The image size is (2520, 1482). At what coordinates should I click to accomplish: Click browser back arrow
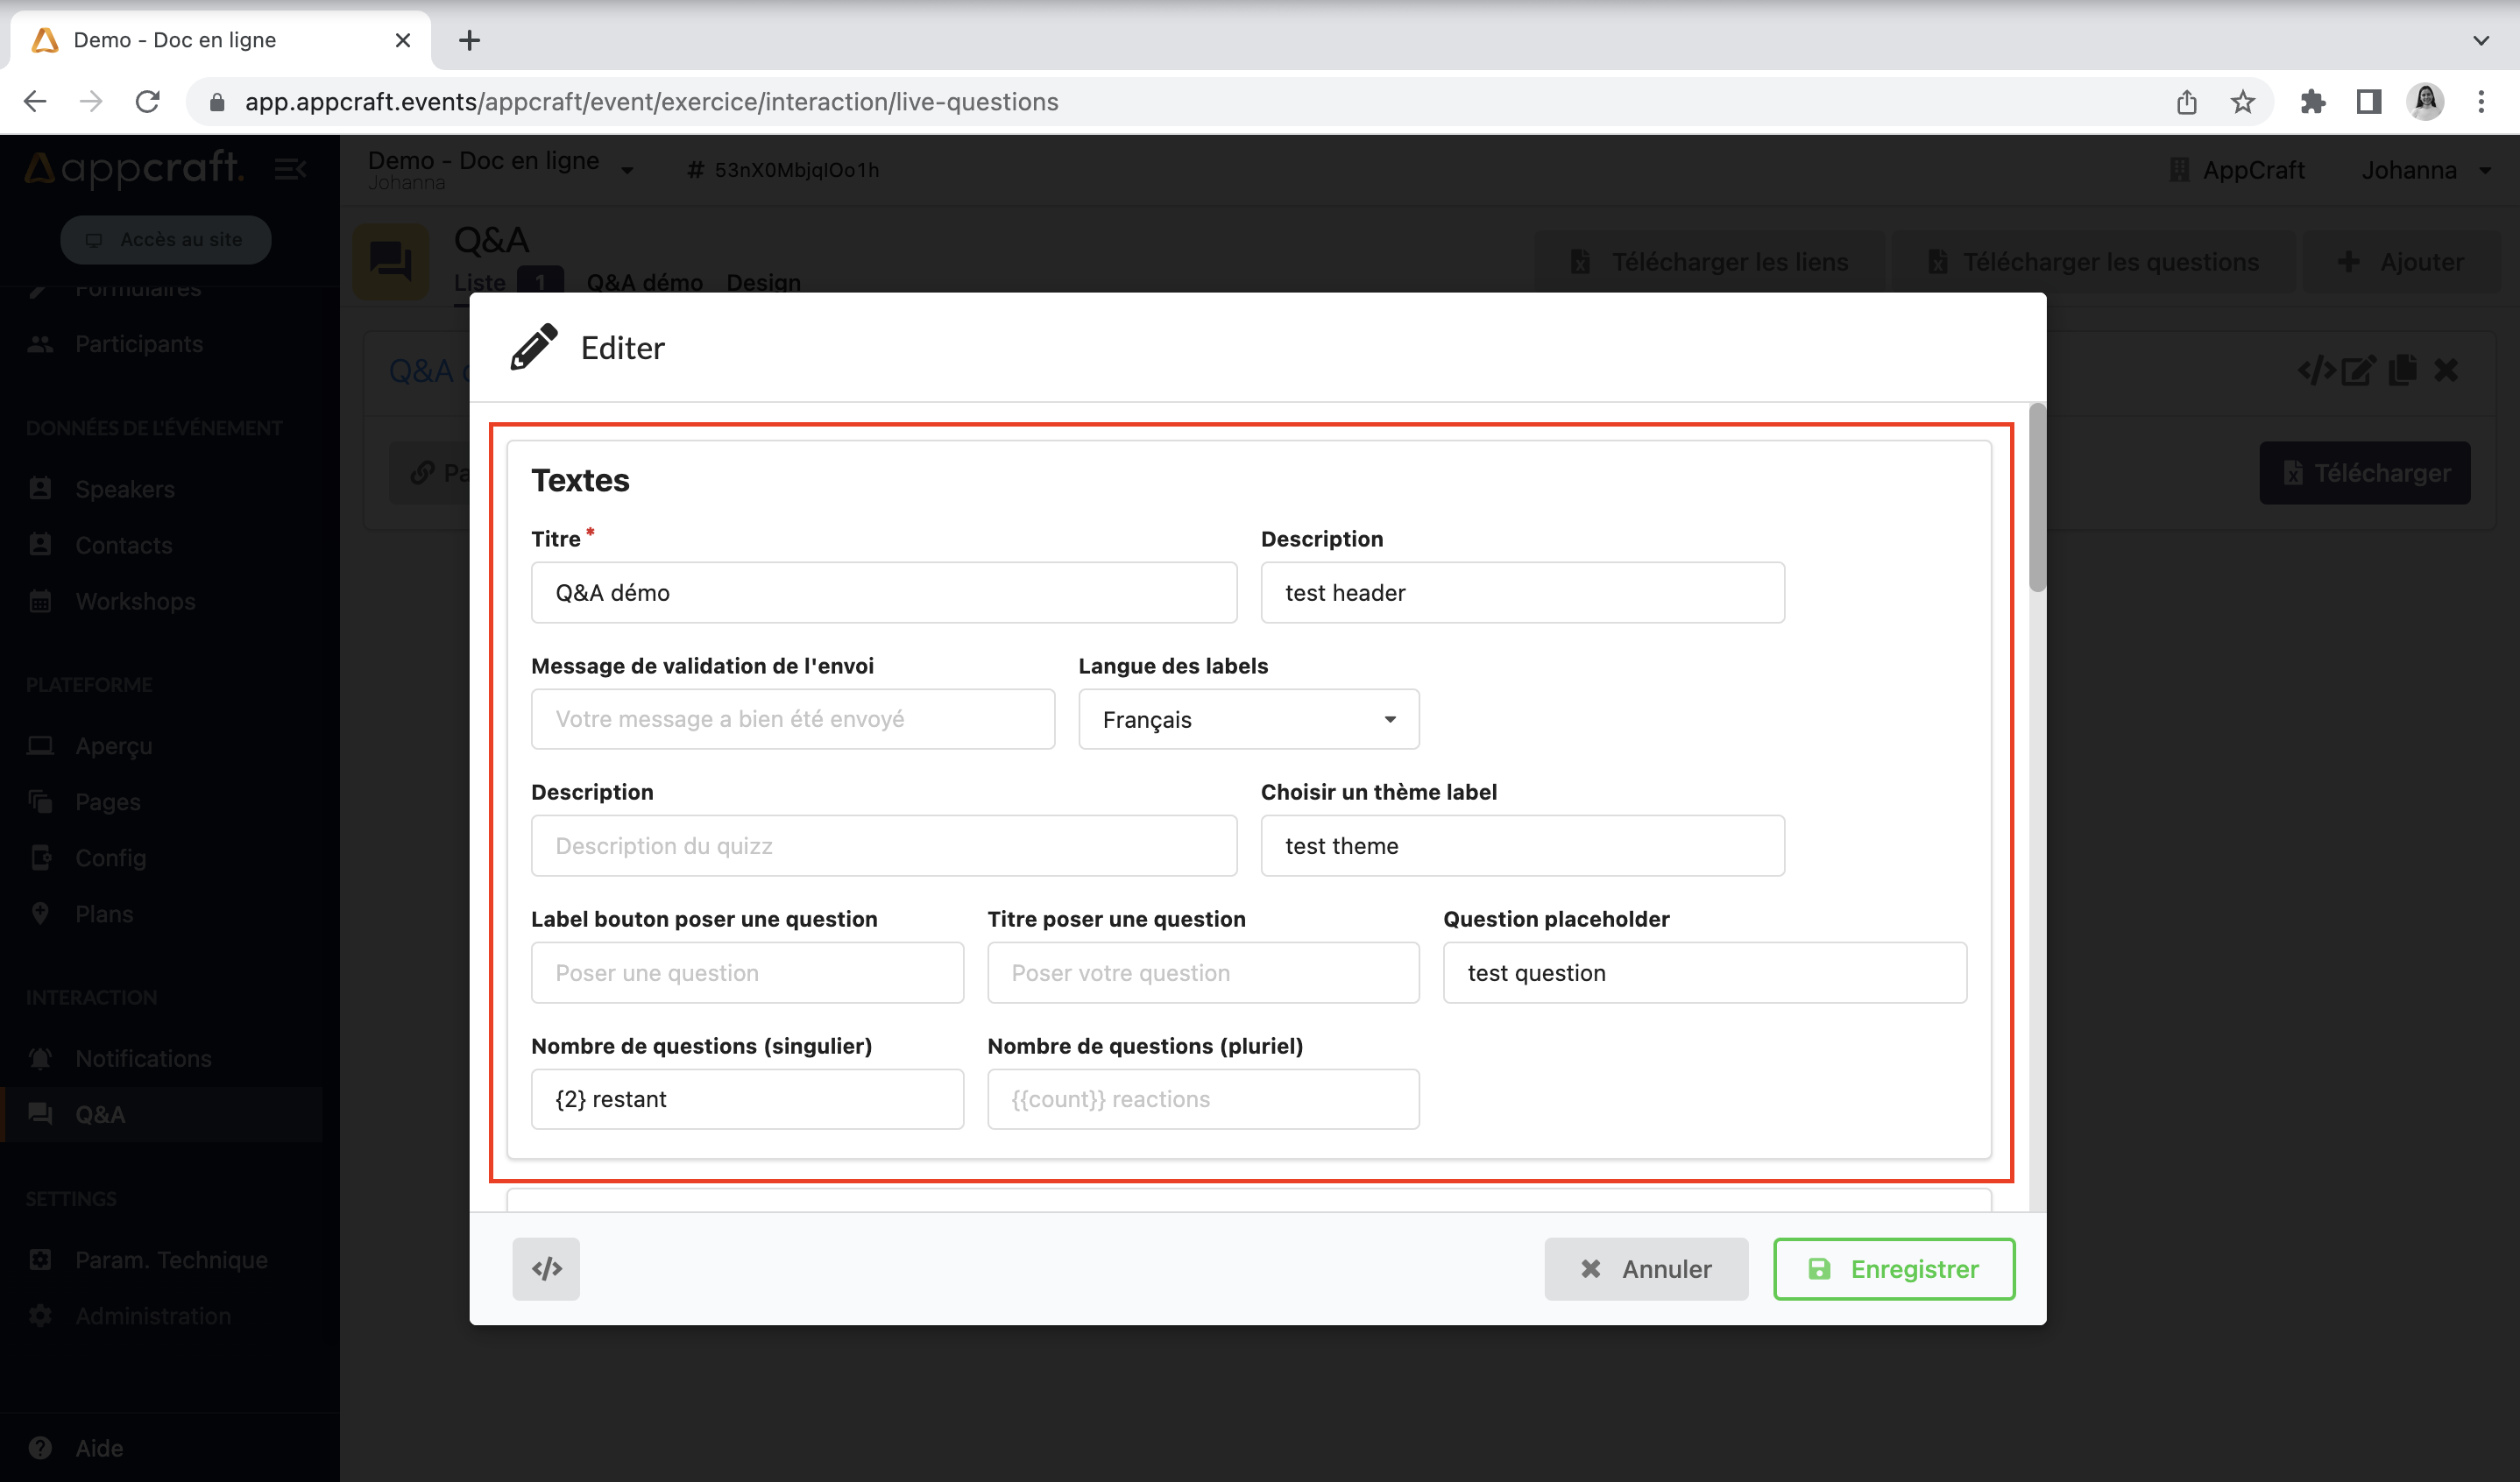point(36,102)
